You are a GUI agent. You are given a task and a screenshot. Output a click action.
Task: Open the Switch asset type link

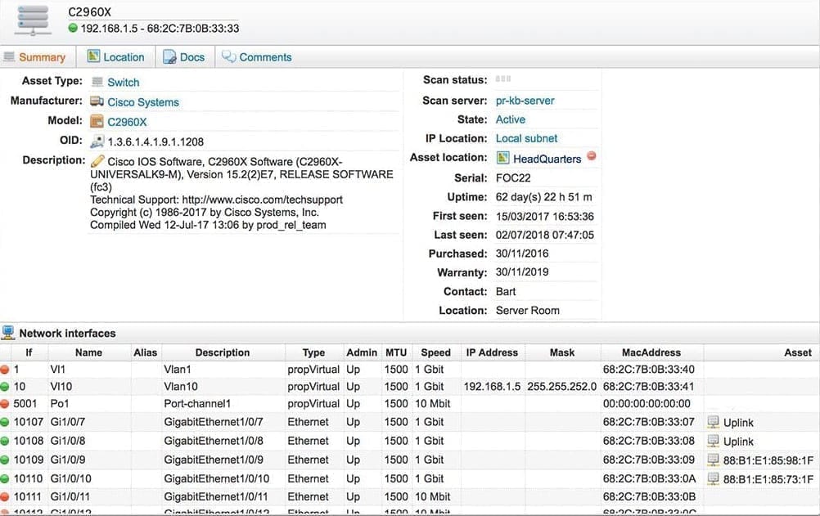coord(124,82)
